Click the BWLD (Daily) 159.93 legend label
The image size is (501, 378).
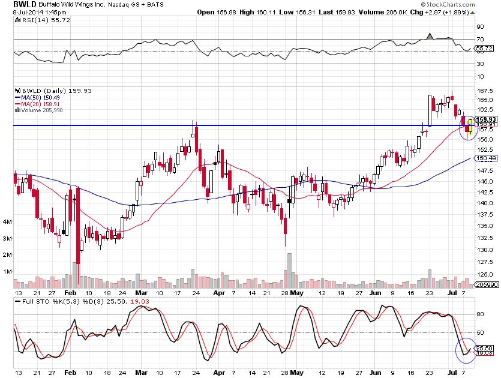[57, 91]
